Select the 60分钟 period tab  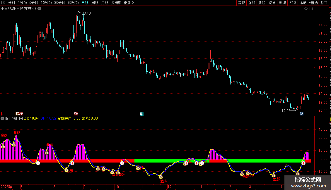pyautogui.click(x=73, y=3)
